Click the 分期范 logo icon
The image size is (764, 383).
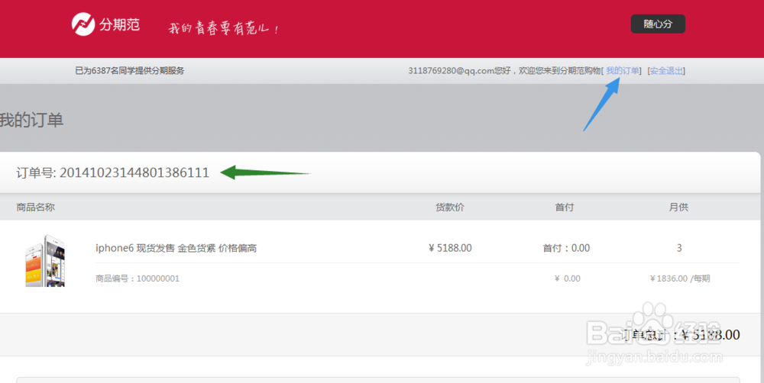[83, 24]
